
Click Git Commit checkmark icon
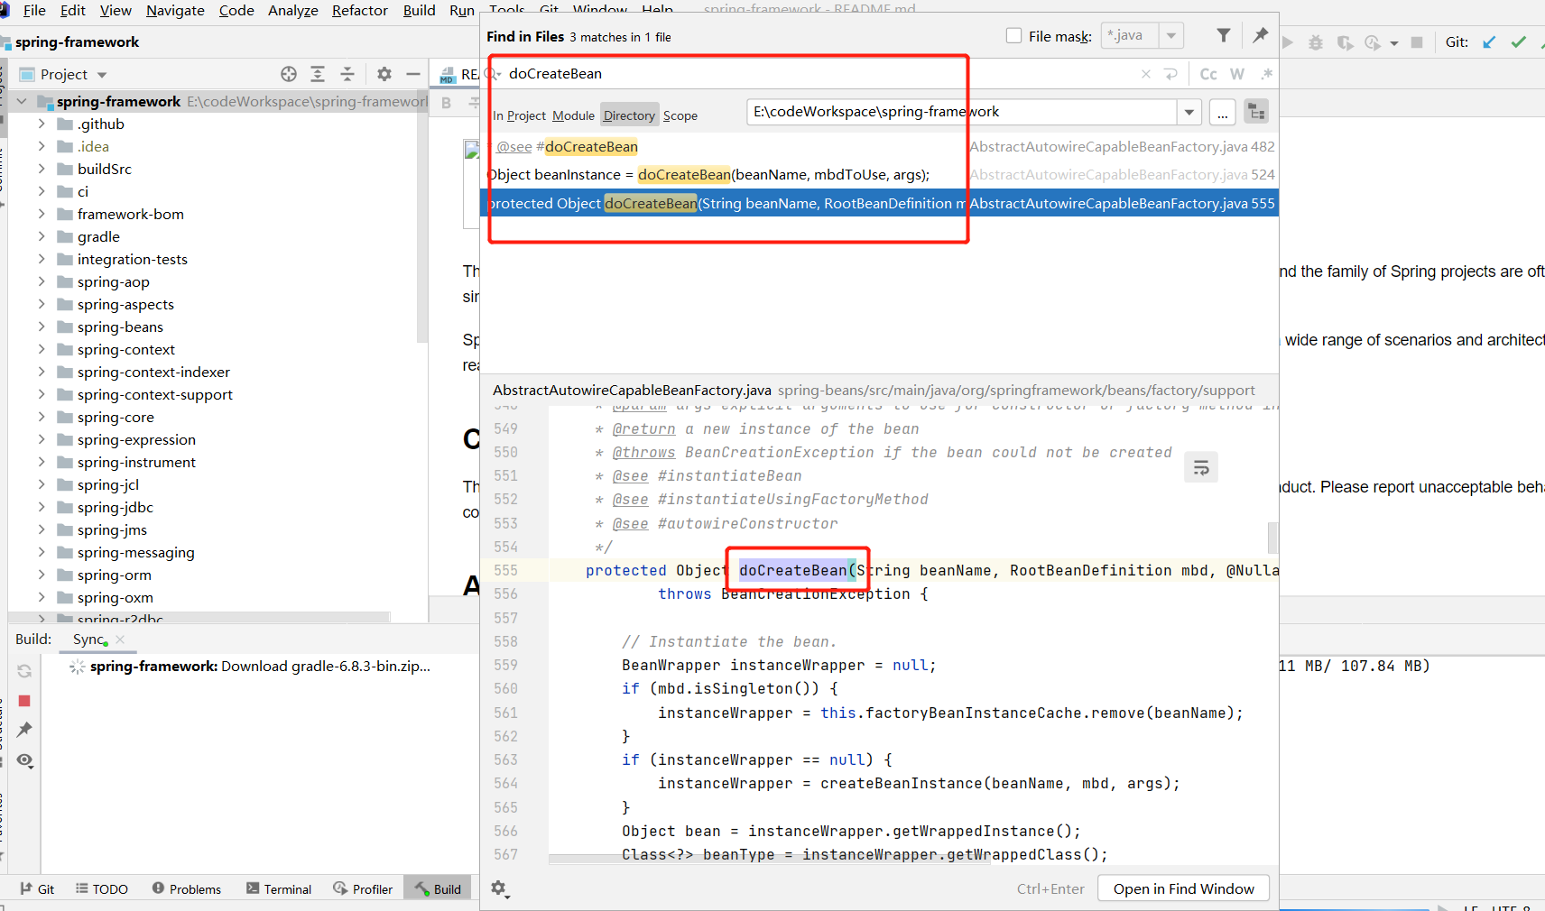coord(1519,42)
